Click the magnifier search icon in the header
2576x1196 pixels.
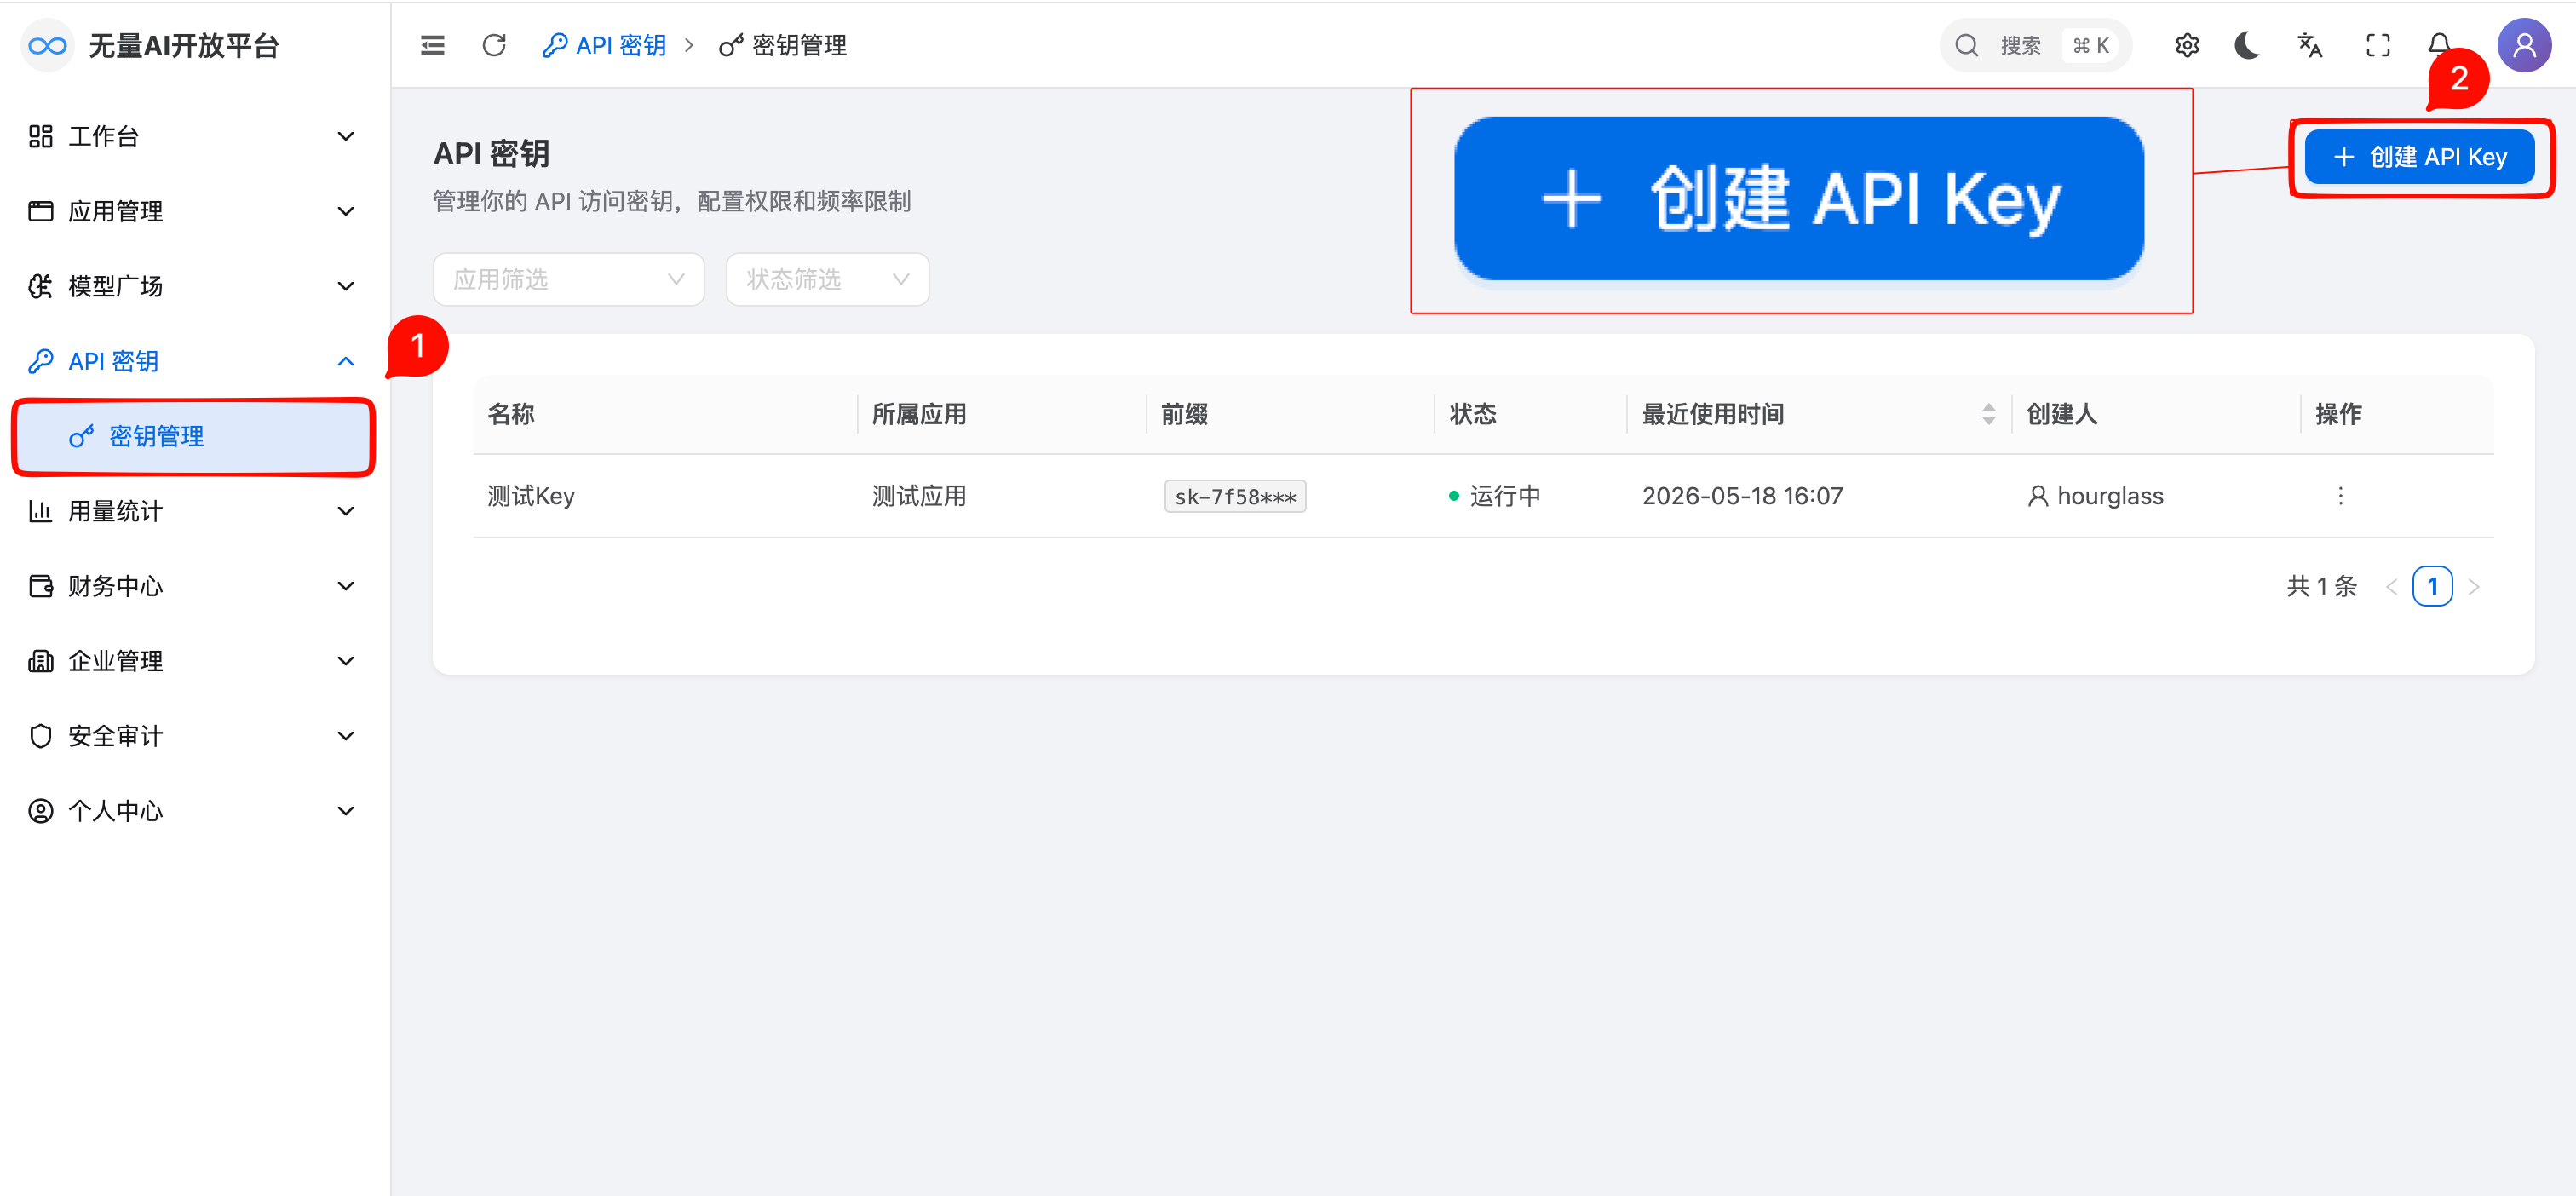1966,45
